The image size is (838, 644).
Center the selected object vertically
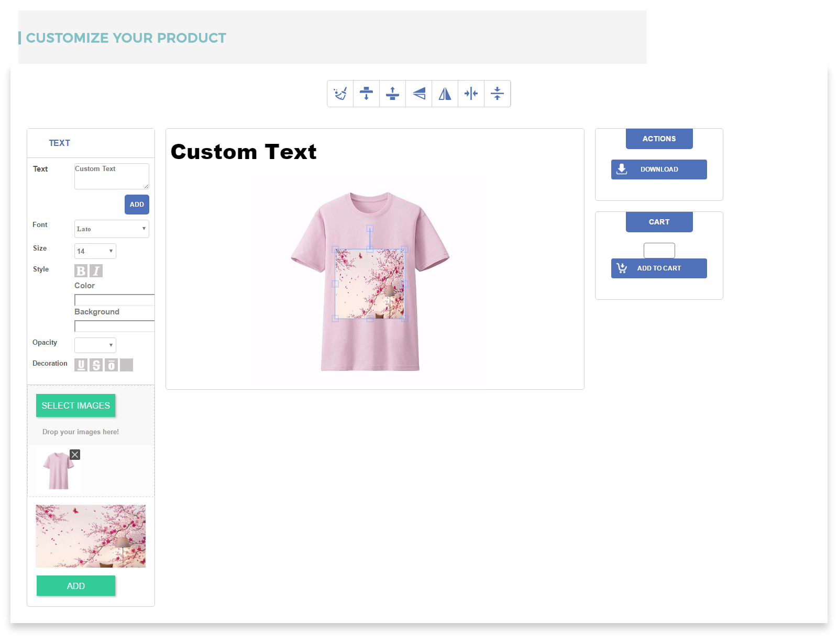point(498,94)
